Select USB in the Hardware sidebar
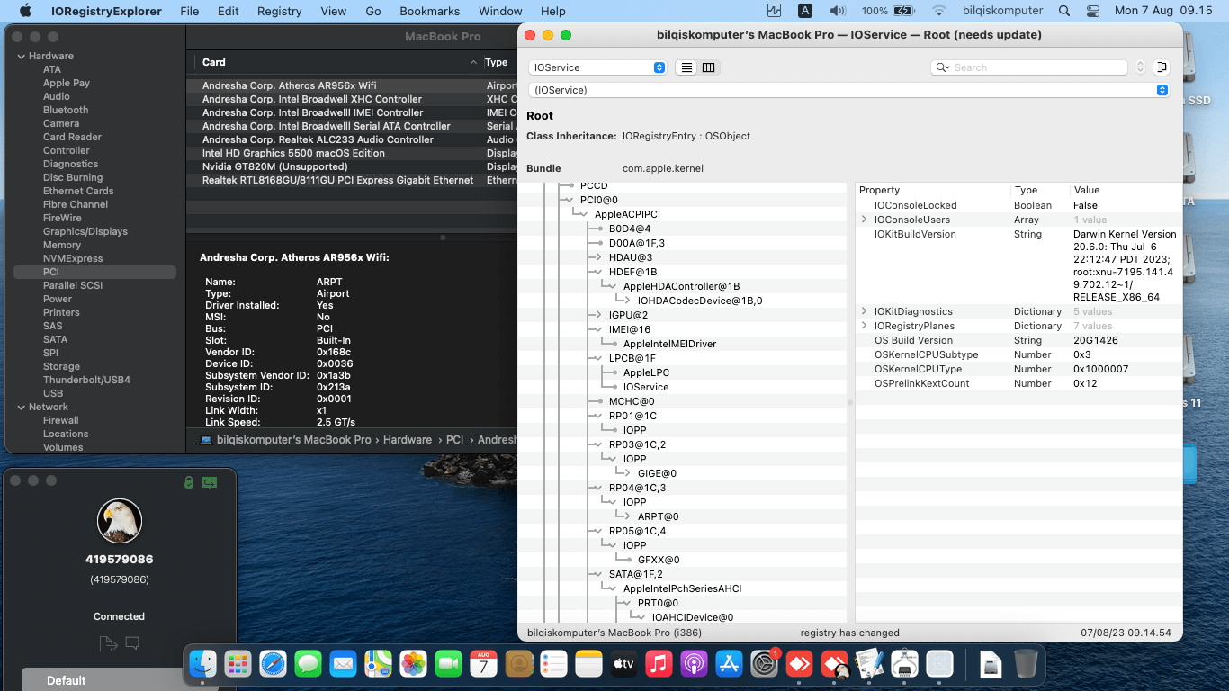 coord(53,393)
